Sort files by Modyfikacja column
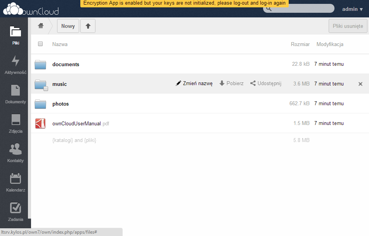The height and width of the screenshot is (236, 369). (x=330, y=44)
